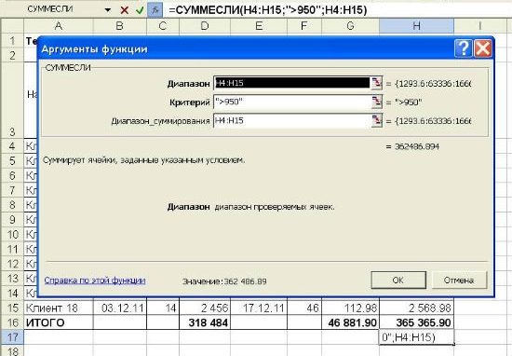This screenshot has height=356, width=512.
Task: Click cell with value 2 568.98
Action: 417,308
